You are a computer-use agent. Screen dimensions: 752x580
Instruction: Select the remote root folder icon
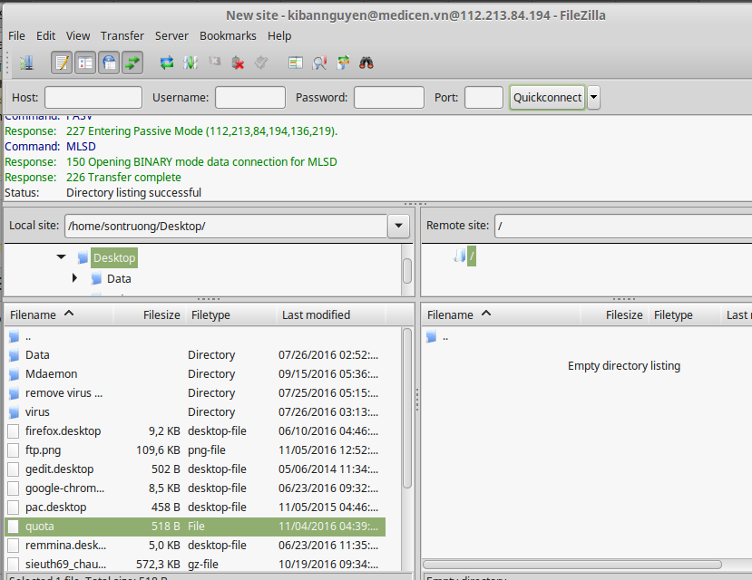[459, 256]
